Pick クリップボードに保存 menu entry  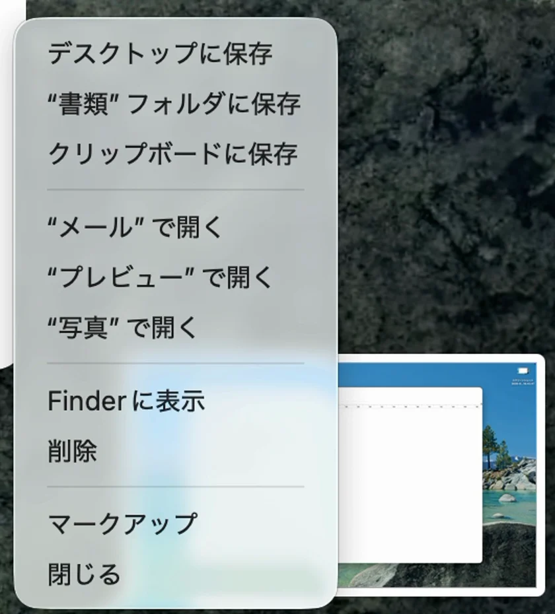click(176, 153)
